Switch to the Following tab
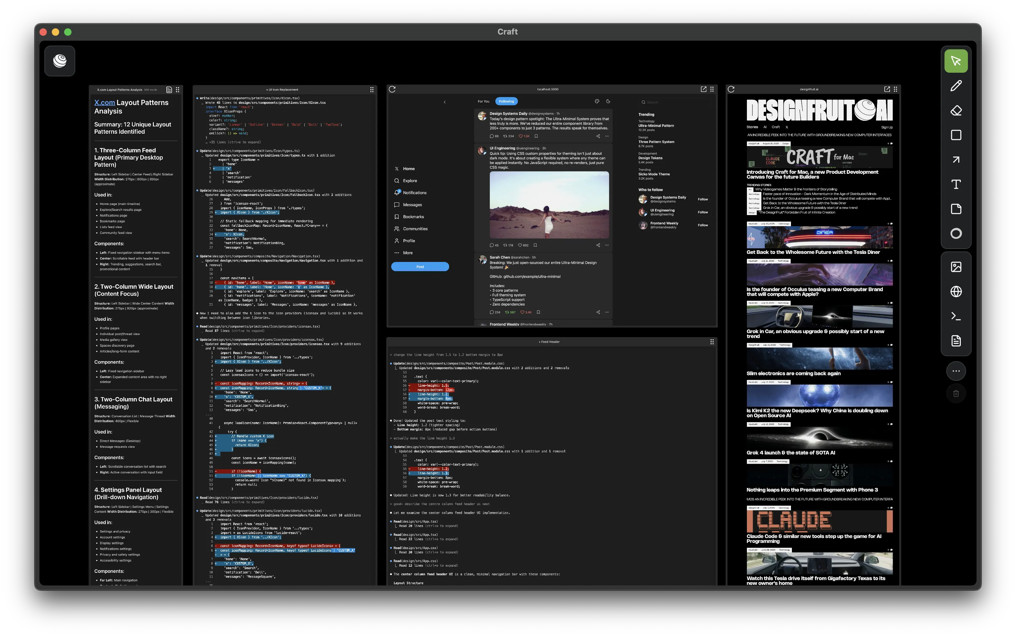 (x=506, y=101)
